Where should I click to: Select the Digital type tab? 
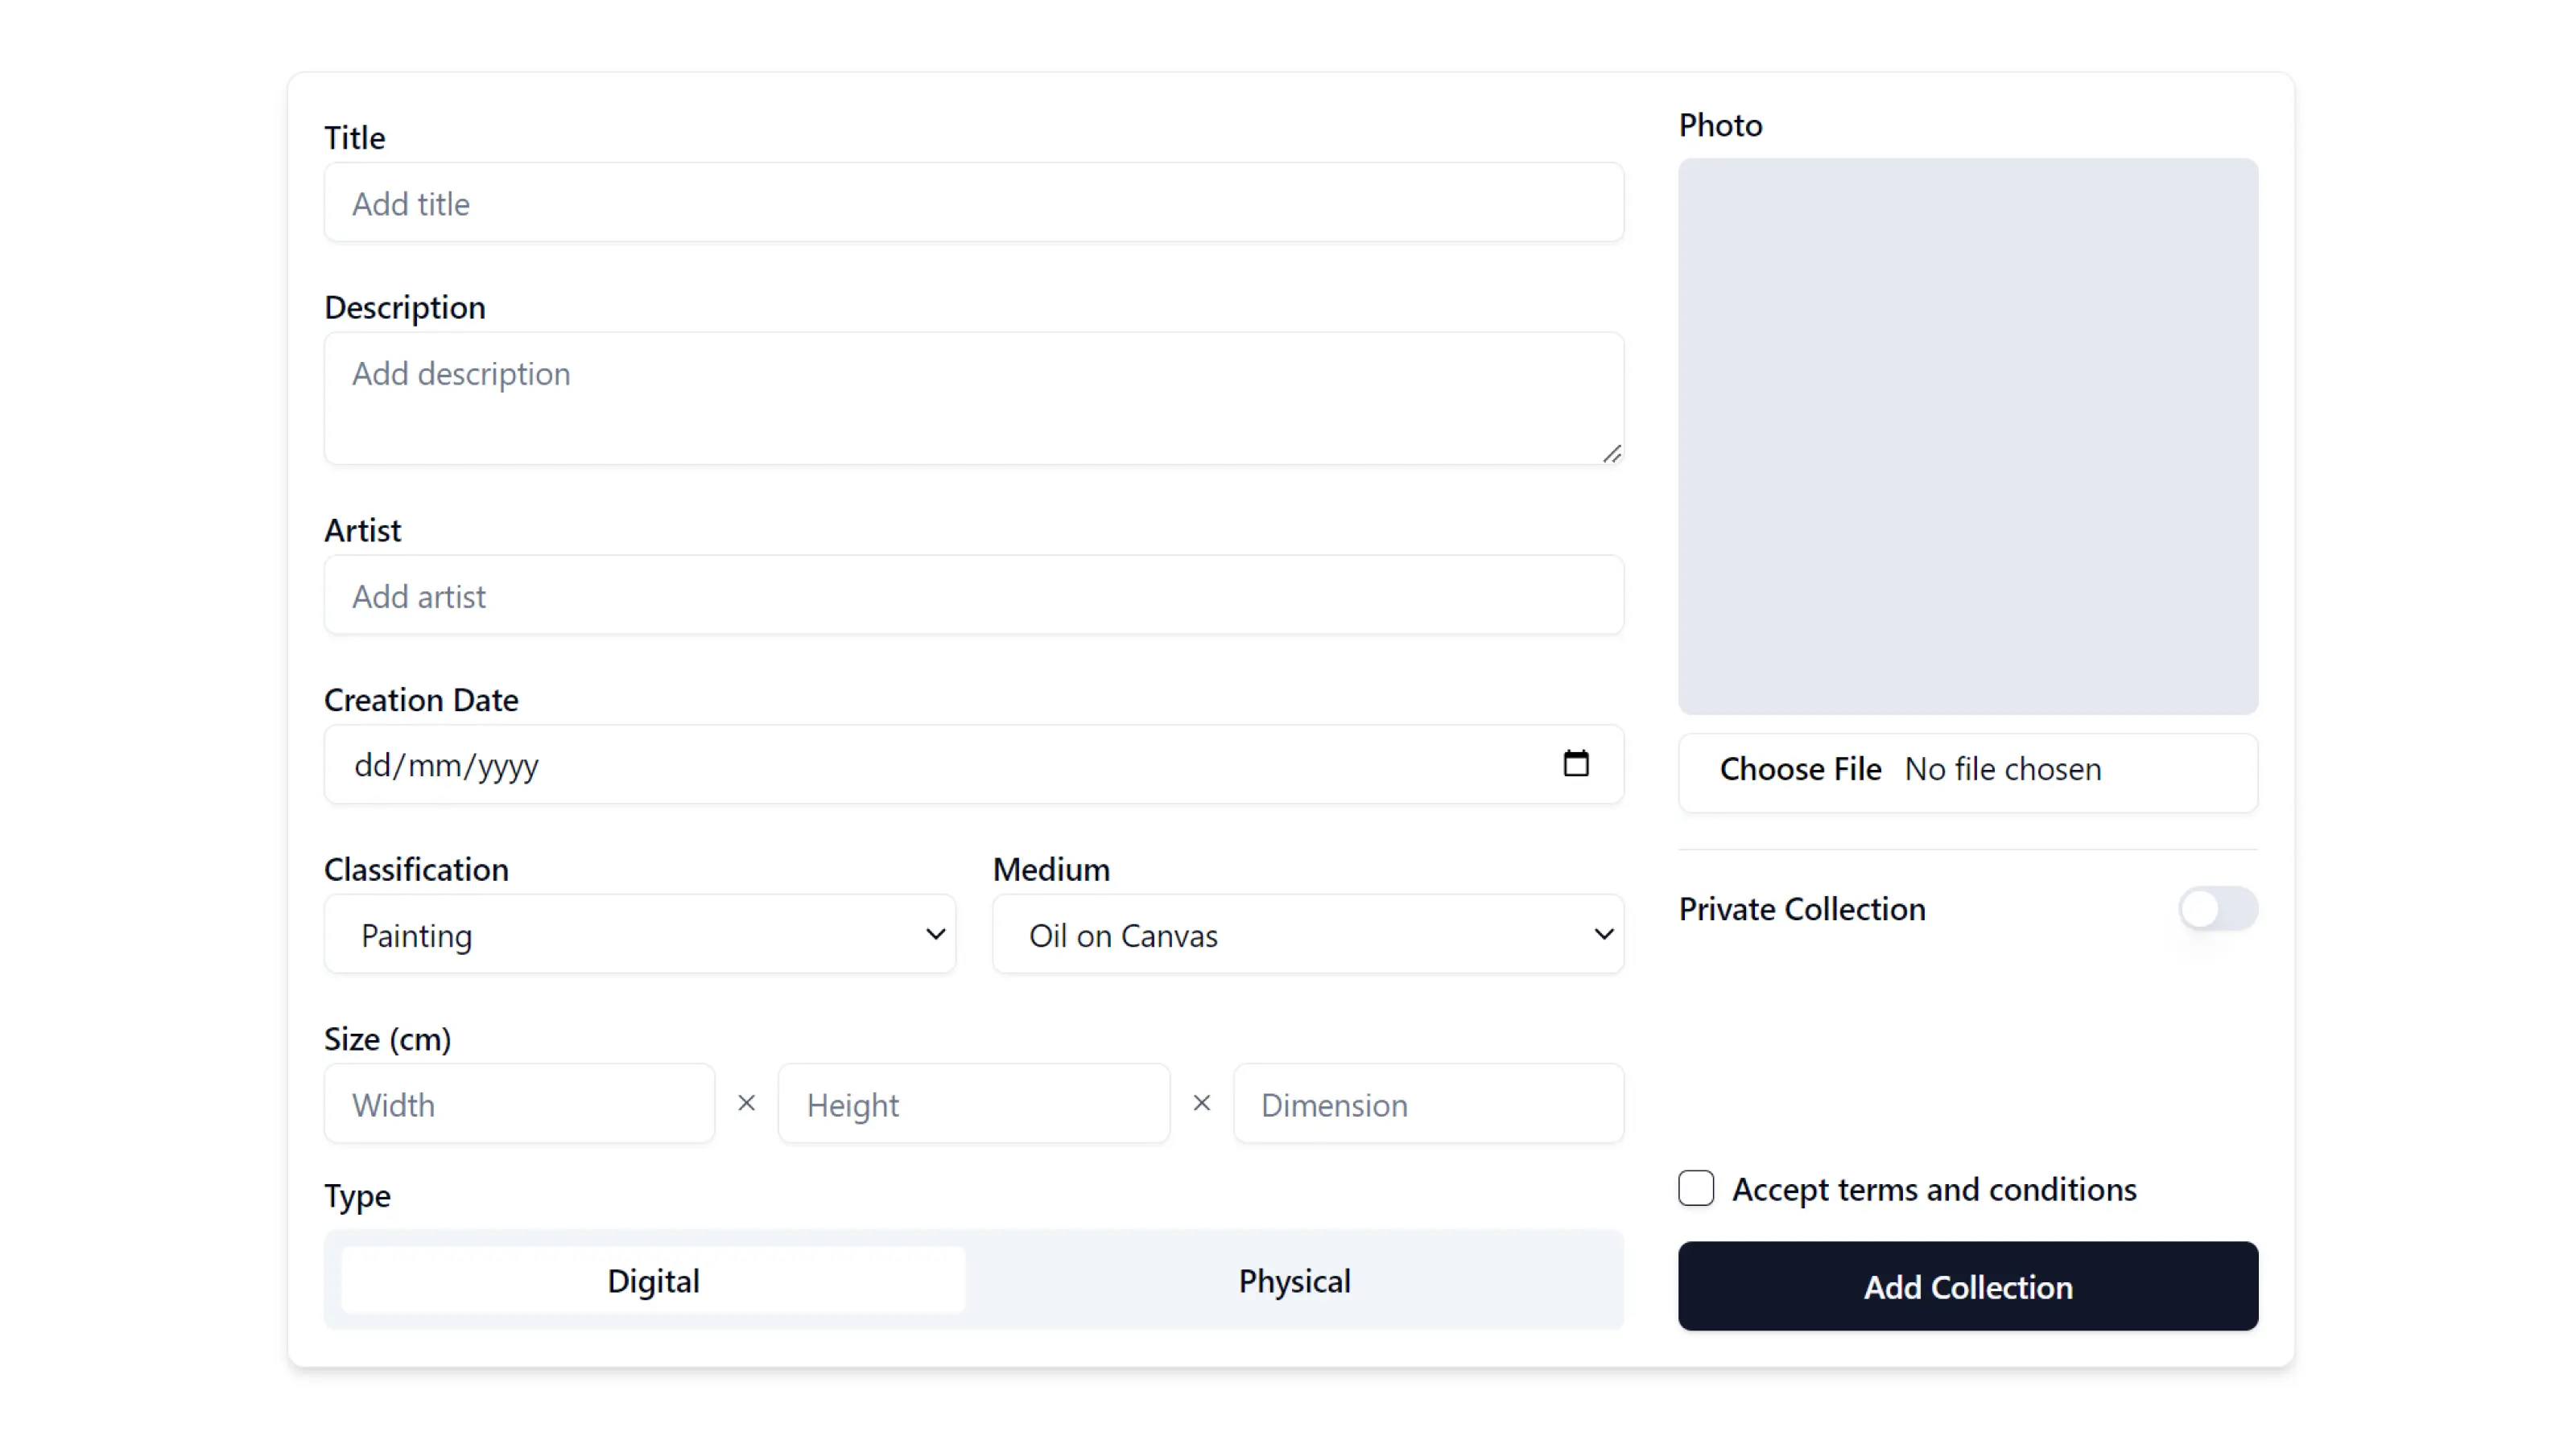[653, 1280]
